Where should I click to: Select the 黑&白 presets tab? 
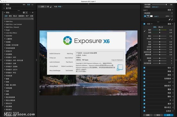click(15, 16)
